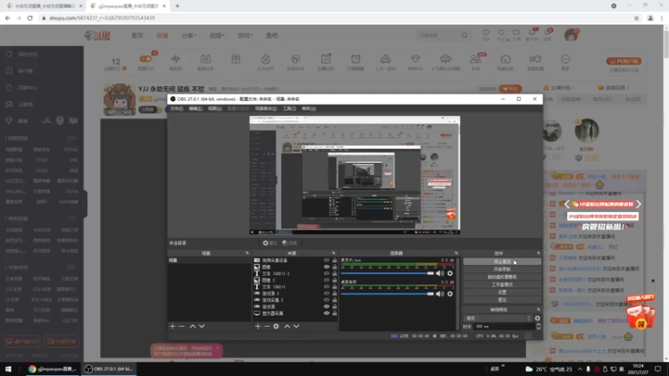
Task: Toggle lock on 图像 source
Action: click(x=334, y=267)
